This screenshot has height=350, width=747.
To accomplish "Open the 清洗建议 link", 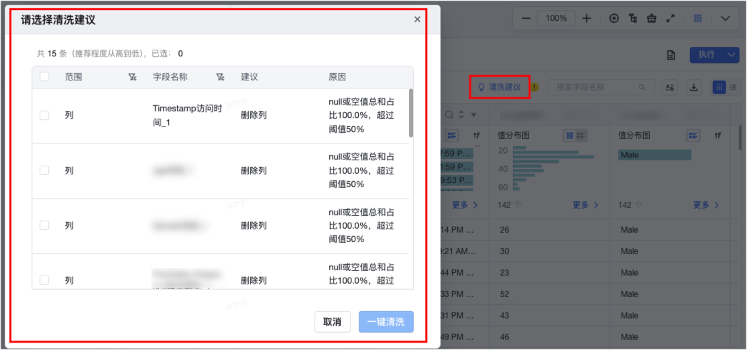I will tap(500, 87).
